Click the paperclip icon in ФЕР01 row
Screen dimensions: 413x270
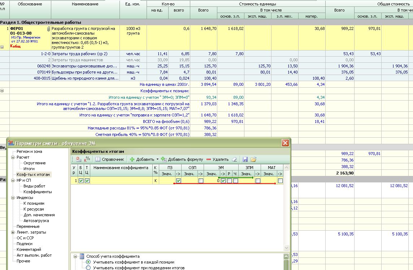(48, 28)
